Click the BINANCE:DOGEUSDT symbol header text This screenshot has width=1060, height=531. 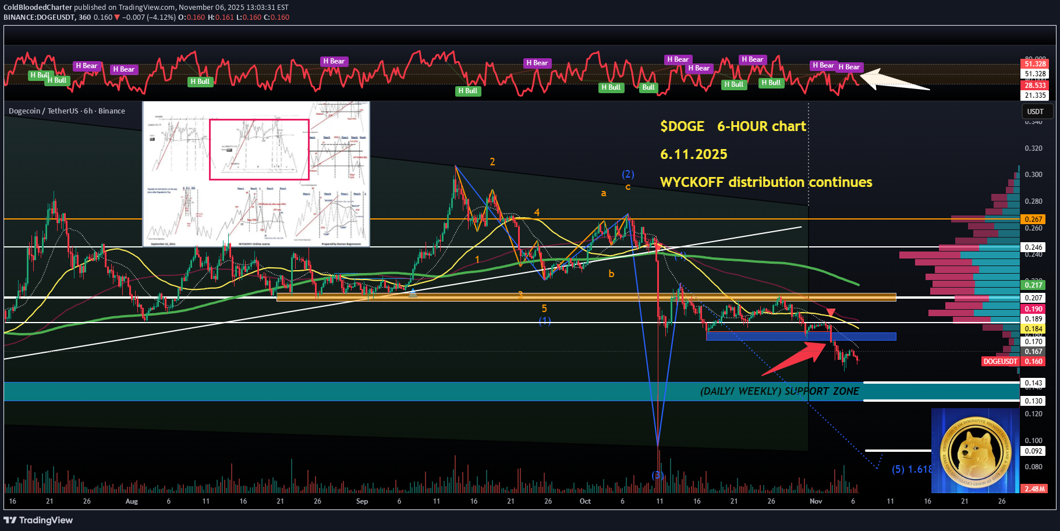40,17
